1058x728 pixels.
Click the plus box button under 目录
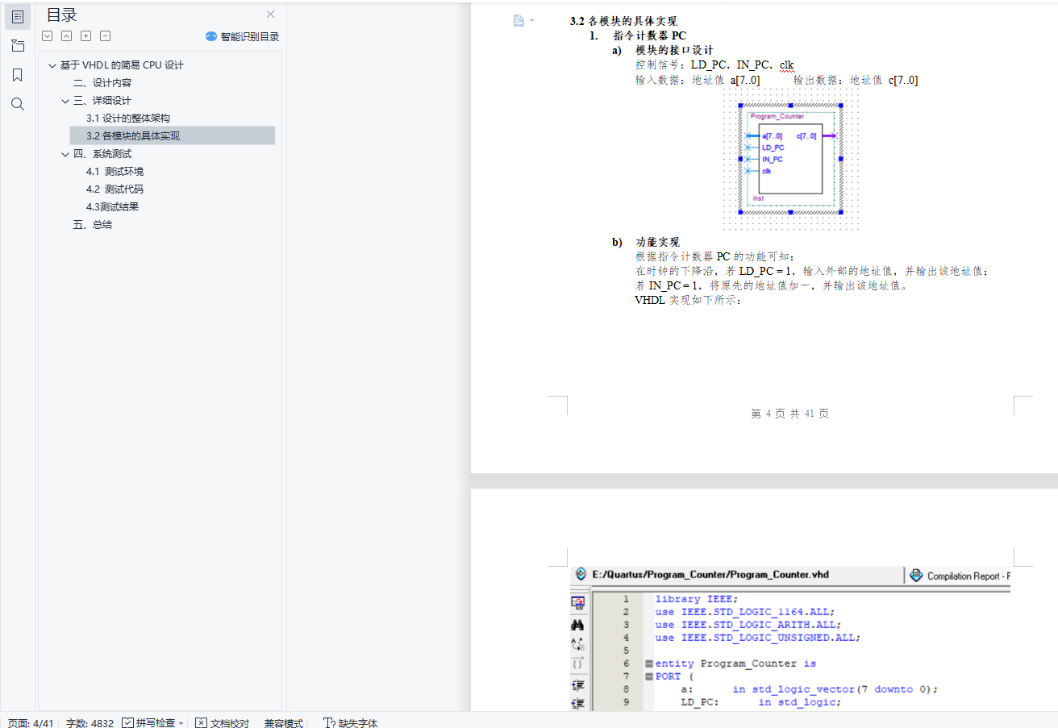85,35
